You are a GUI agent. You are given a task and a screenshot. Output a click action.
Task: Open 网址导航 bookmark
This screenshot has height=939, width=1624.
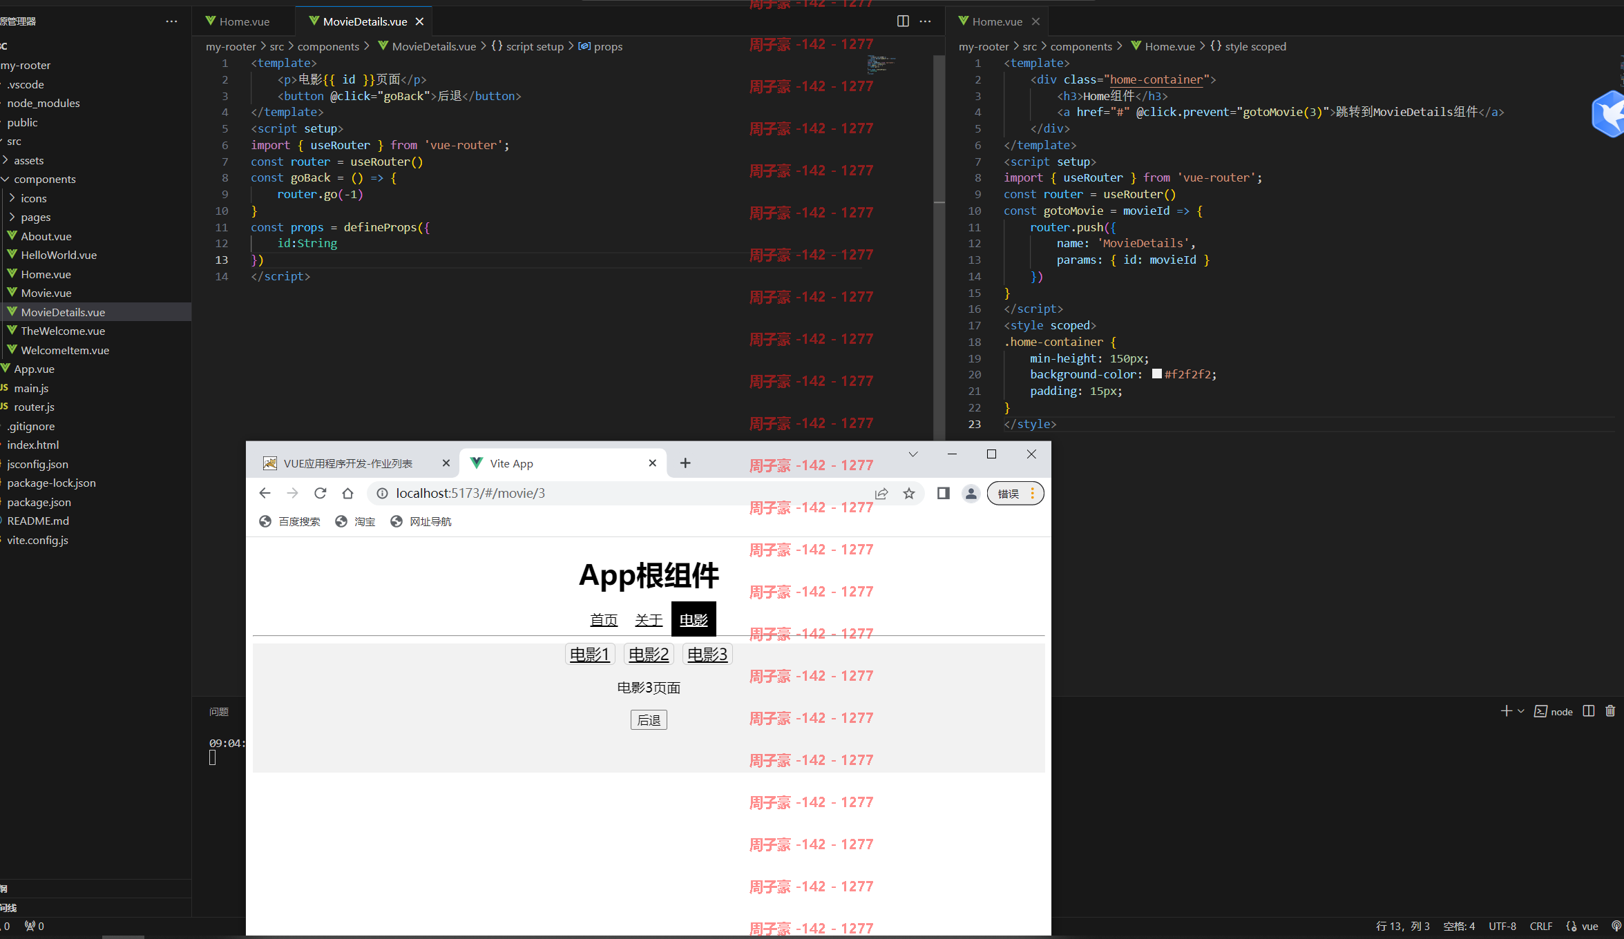click(421, 521)
